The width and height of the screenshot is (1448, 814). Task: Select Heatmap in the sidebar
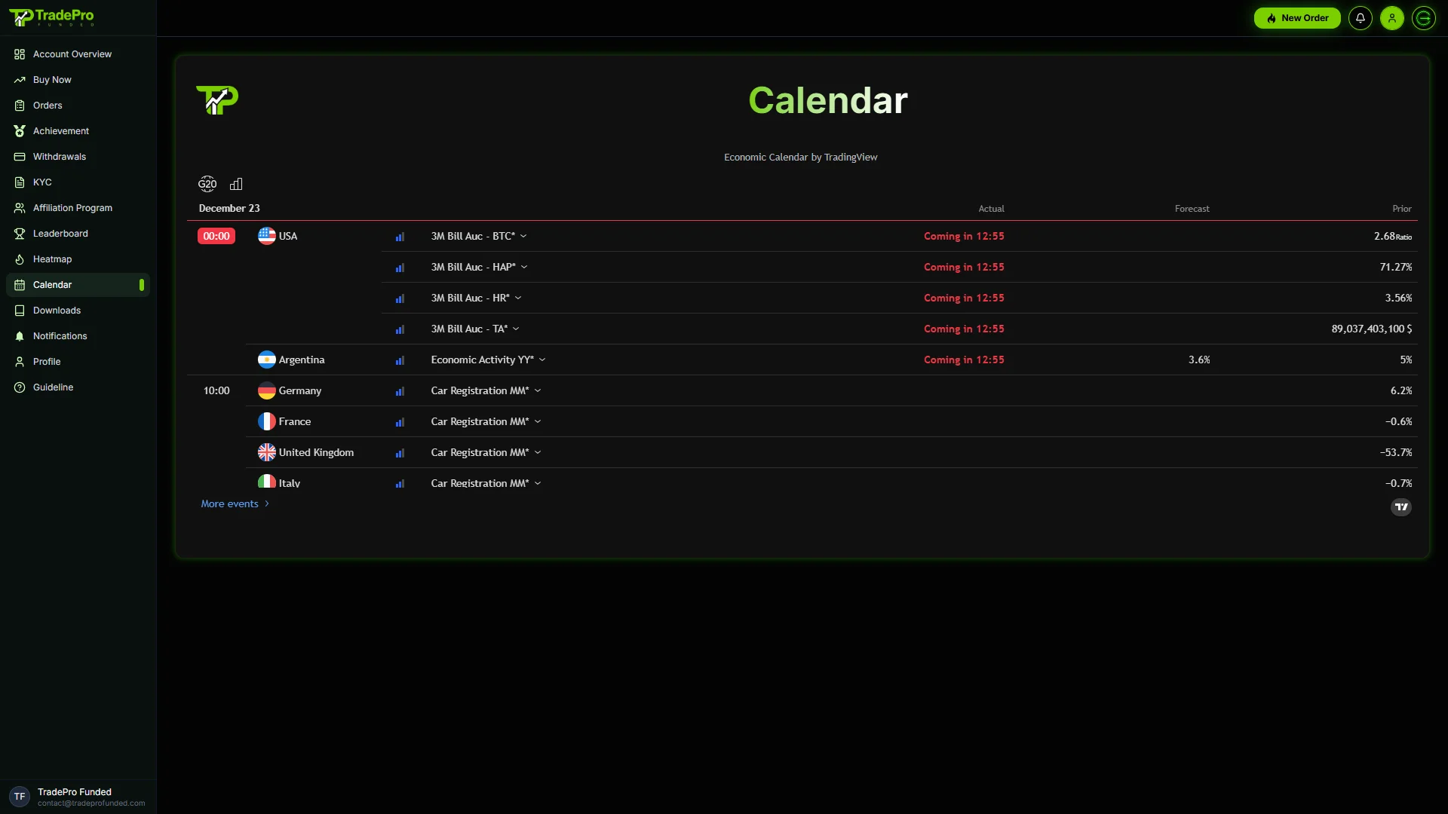(78, 259)
